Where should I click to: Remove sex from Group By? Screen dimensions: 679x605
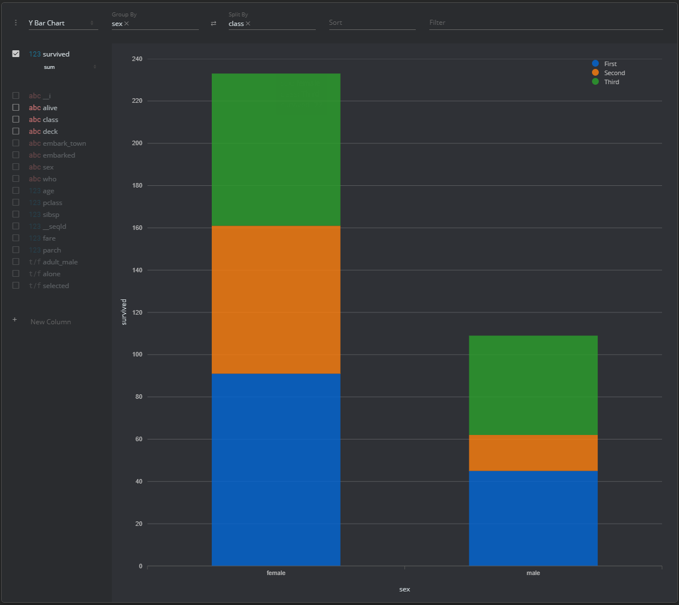[x=127, y=24]
